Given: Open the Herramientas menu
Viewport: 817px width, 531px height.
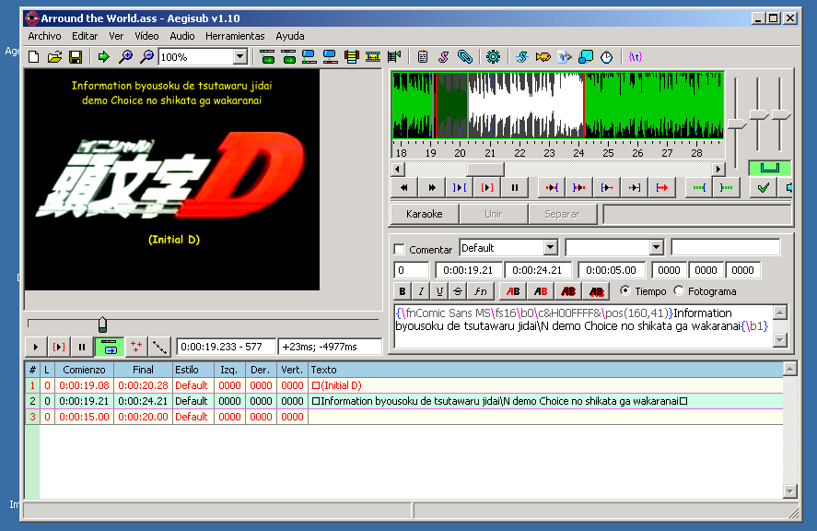Looking at the screenshot, I should tap(235, 36).
